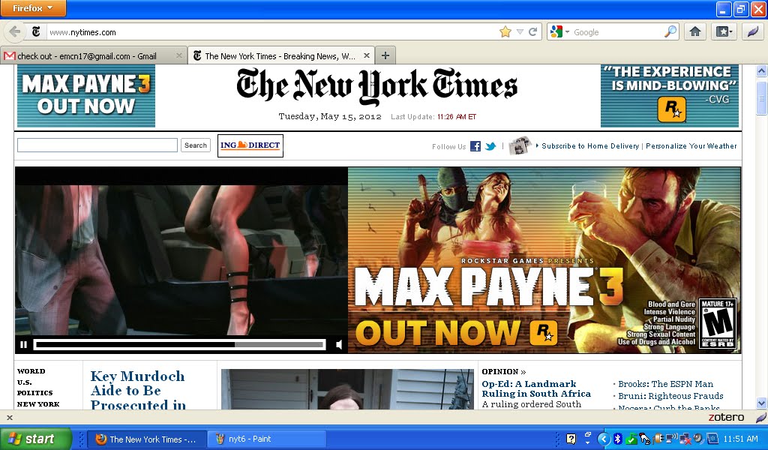The image size is (768, 450).
Task: Reload the page with the refresh icon
Action: click(533, 32)
